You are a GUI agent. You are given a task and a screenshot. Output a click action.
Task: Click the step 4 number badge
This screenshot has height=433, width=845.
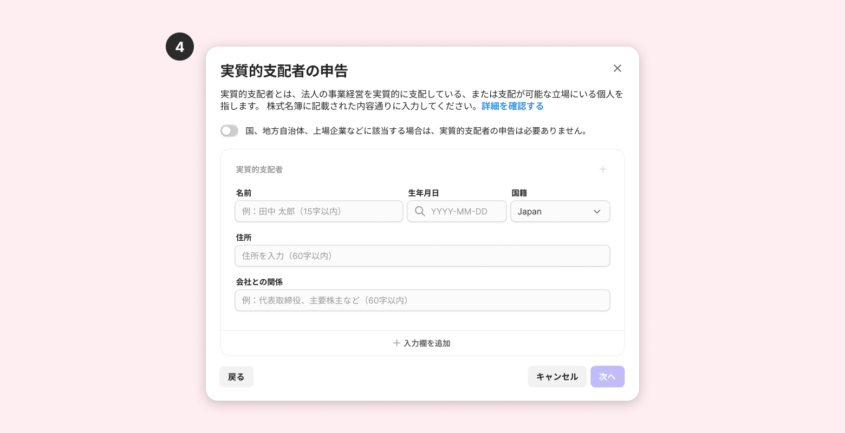[x=180, y=47]
